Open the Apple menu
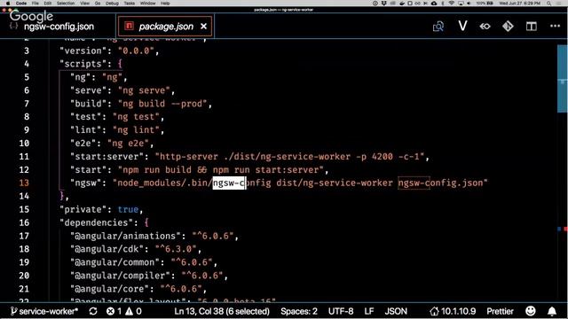The image size is (568, 319). (8, 4)
